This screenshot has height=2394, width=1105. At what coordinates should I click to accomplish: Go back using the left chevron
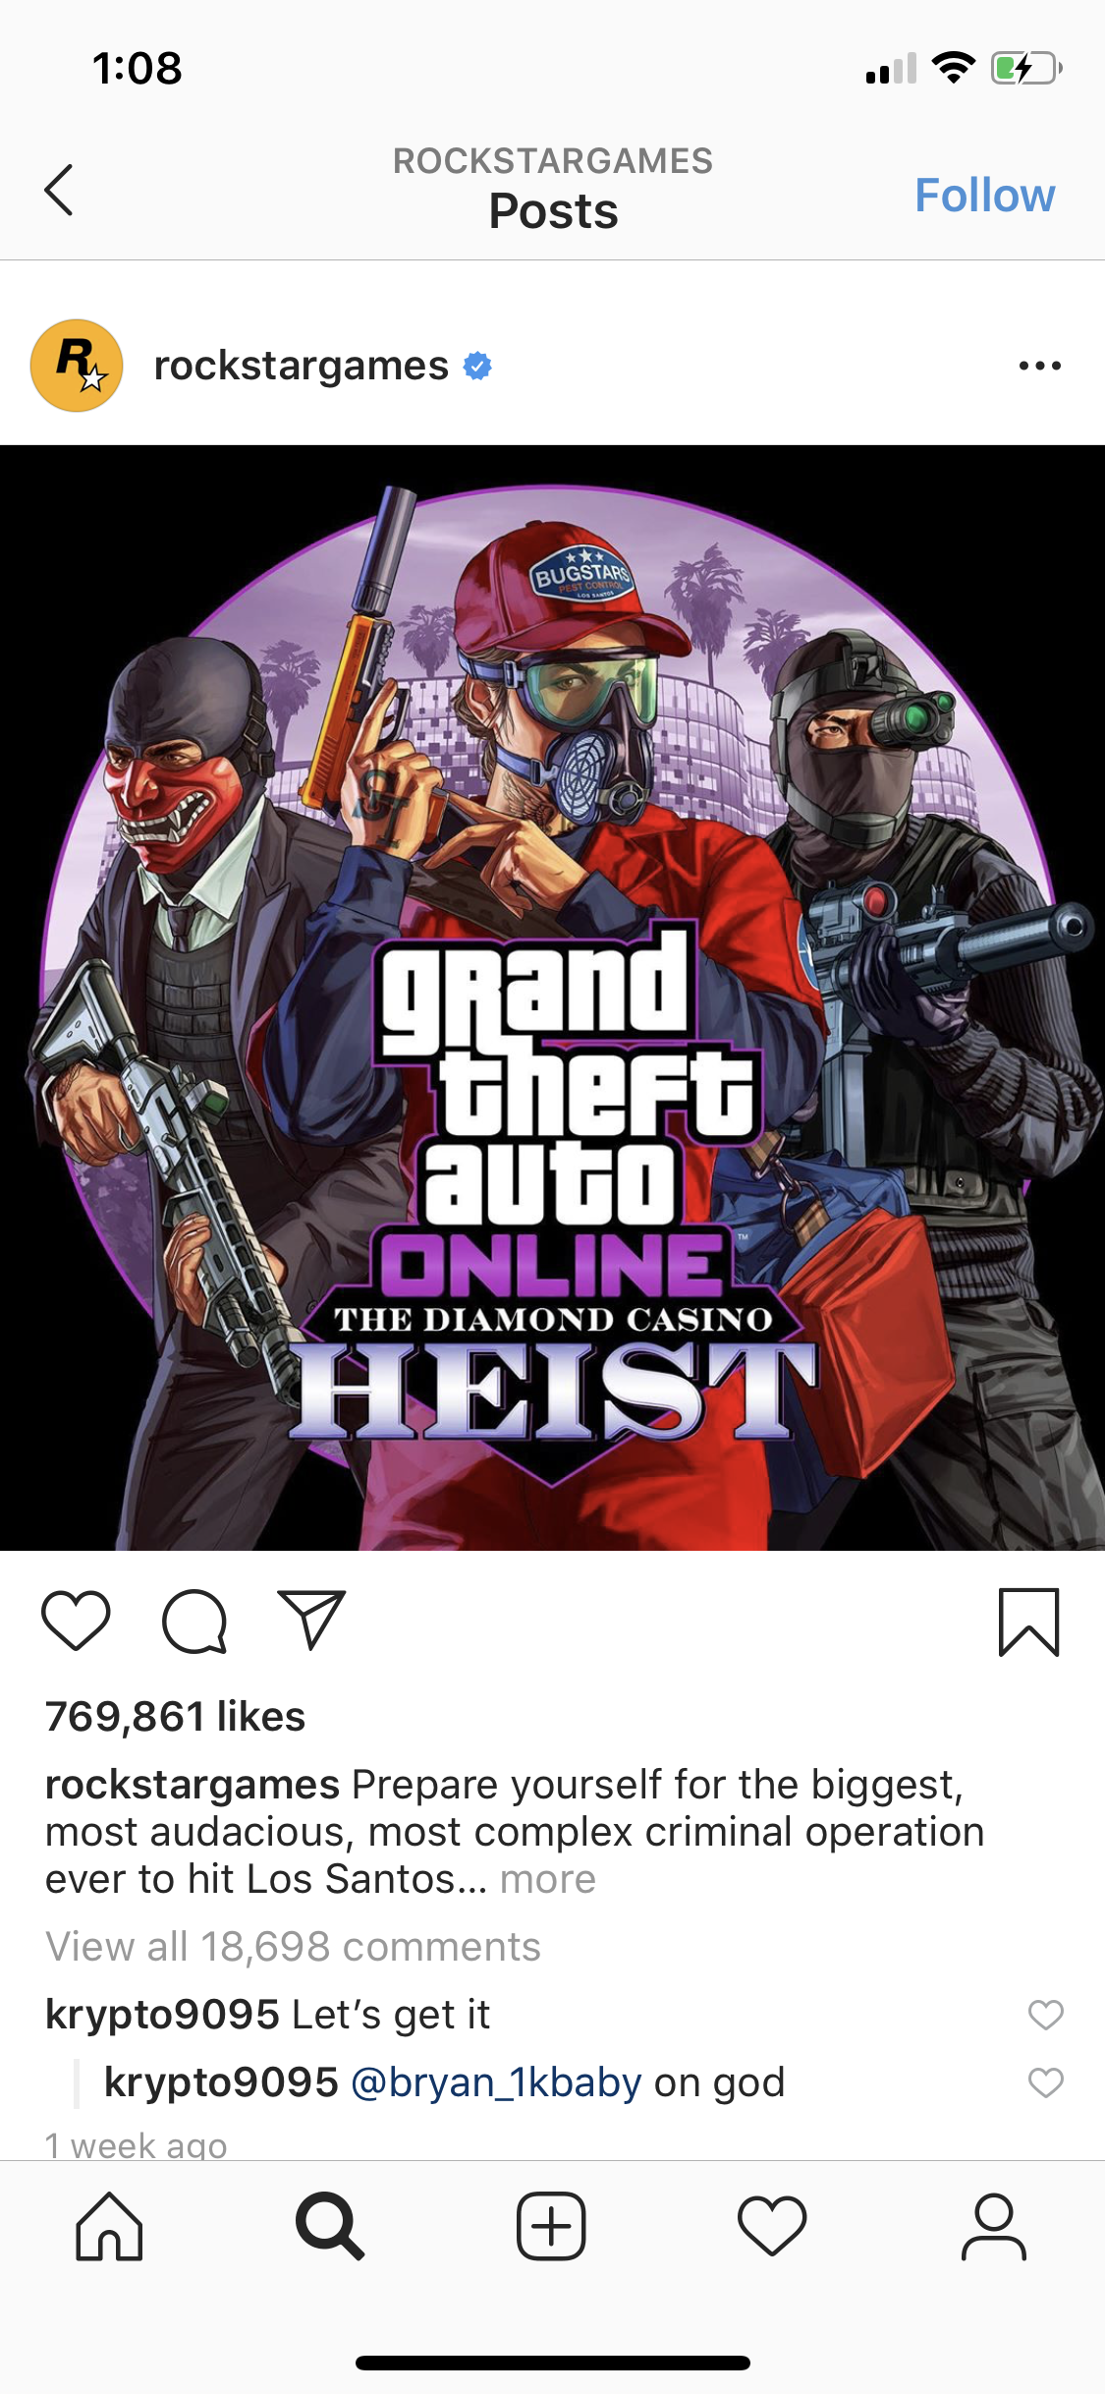point(59,190)
